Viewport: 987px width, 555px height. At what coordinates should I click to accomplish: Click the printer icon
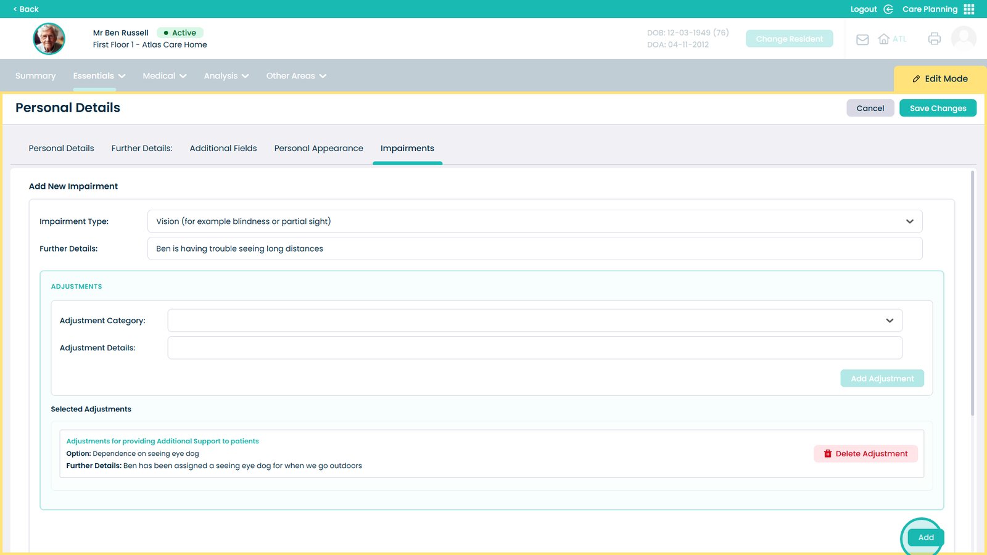(934, 39)
